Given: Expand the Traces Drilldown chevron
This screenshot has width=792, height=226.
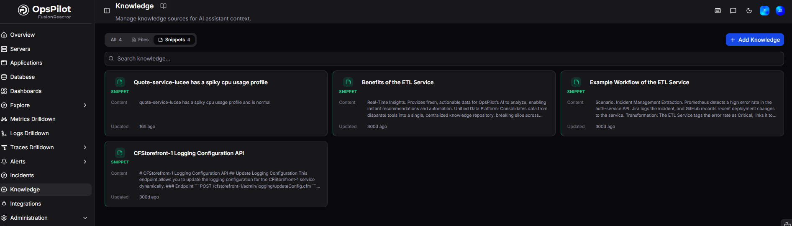Looking at the screenshot, I should click(85, 148).
